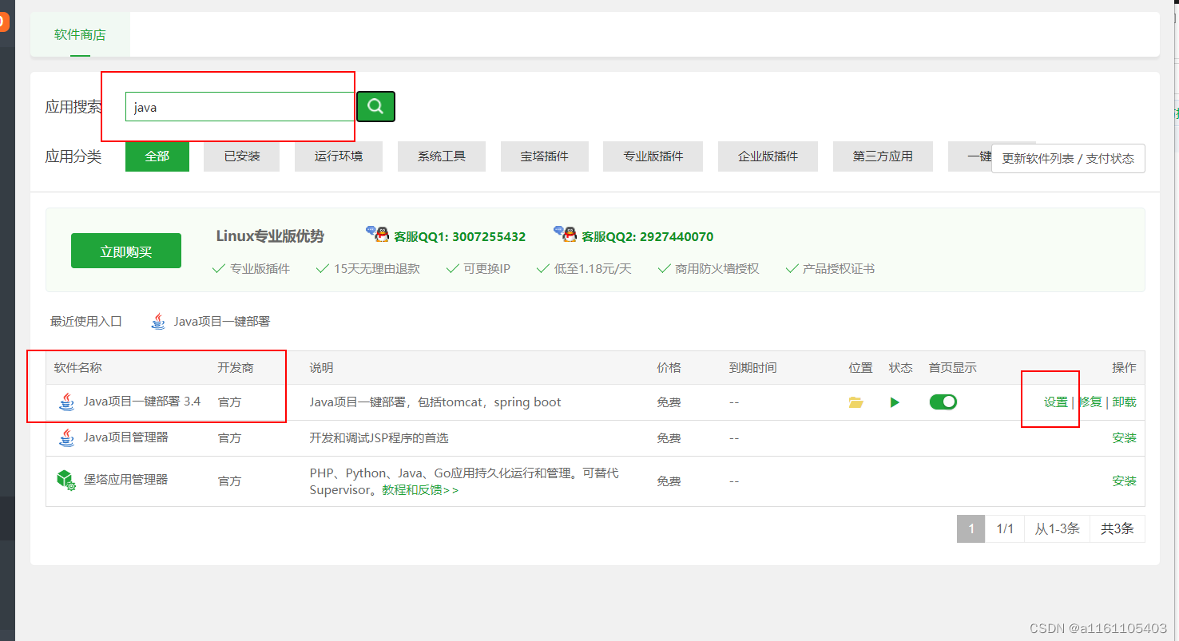Screen dimensions: 1179x641
Task: Click the Java icon beside Java项目一键部署 3.4 row
Action: pos(67,402)
